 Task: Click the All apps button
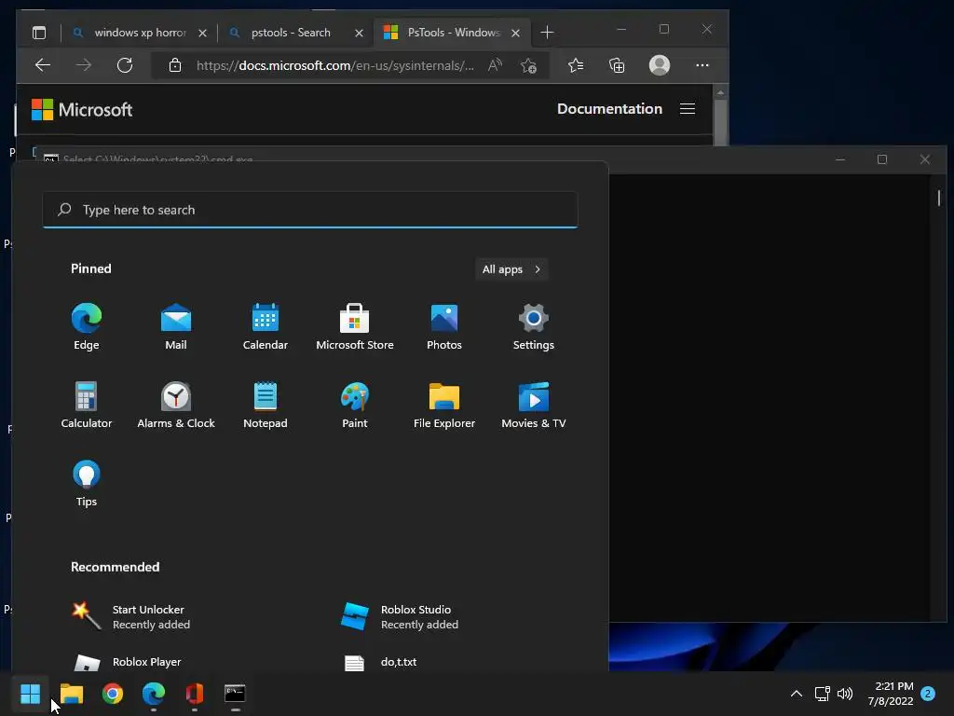pyautogui.click(x=511, y=269)
